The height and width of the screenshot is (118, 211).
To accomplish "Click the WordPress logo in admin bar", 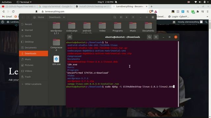I will 3,22.
